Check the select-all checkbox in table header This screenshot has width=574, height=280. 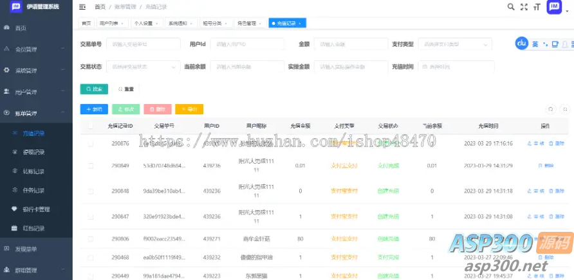click(90, 126)
